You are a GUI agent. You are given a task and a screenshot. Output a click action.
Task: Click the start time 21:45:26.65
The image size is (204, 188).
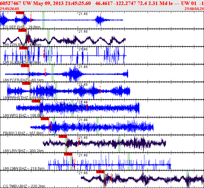click(9, 9)
